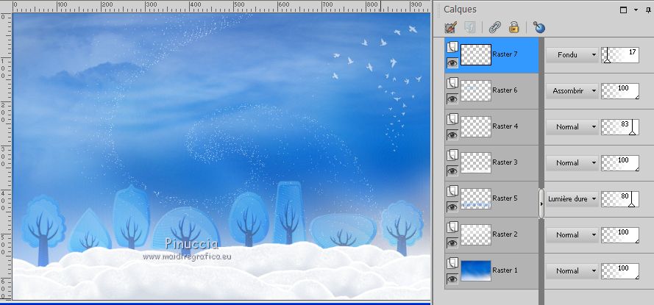The width and height of the screenshot is (654, 305).
Task: Click the Calques panel float window icon
Action: pos(624,10)
